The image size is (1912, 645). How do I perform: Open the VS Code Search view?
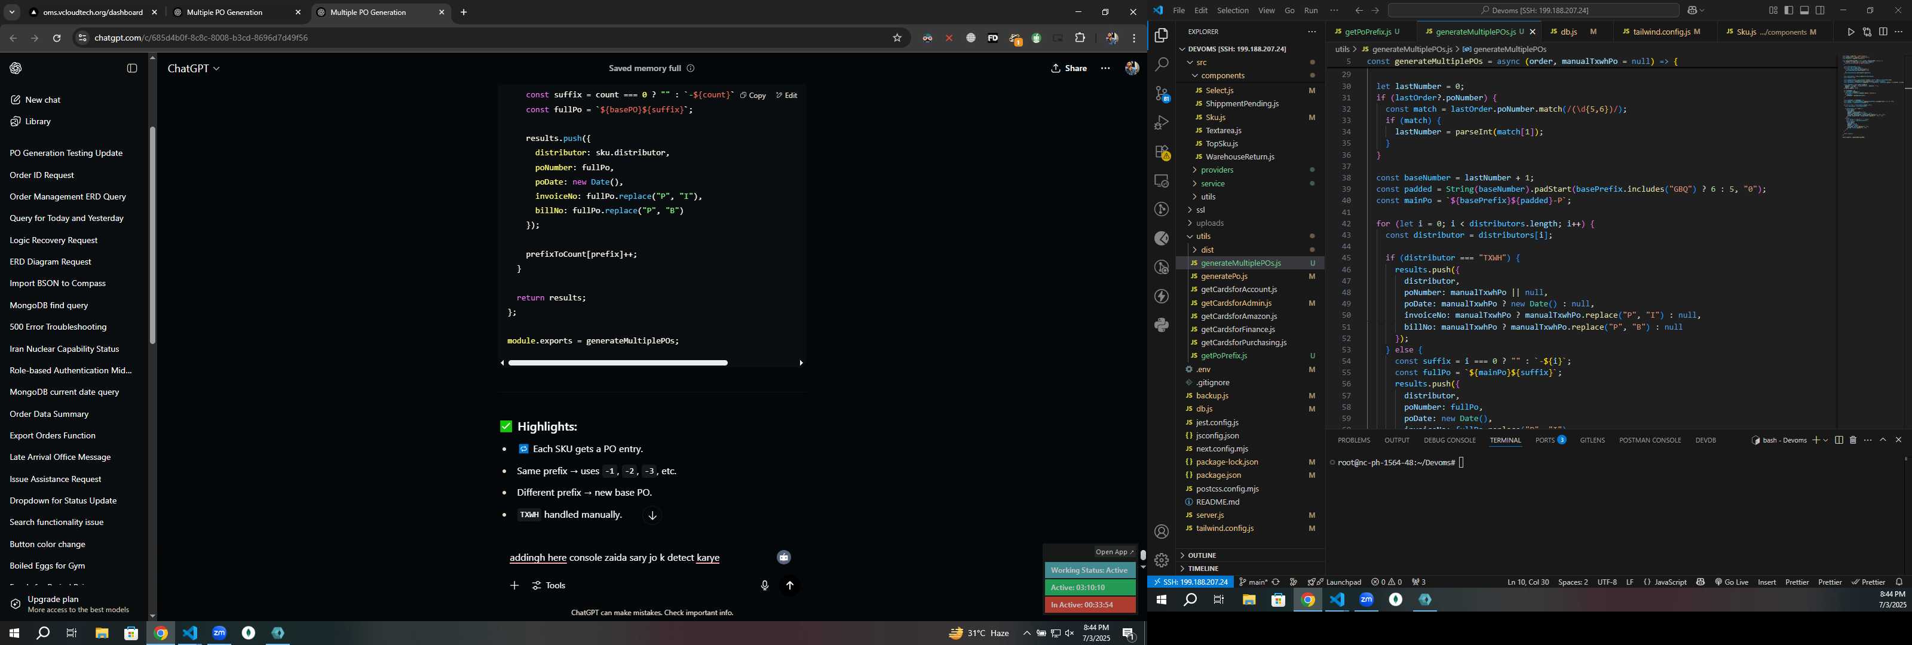pos(1162,64)
